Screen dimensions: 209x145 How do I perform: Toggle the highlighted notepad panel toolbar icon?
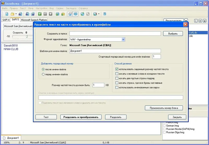(70, 14)
